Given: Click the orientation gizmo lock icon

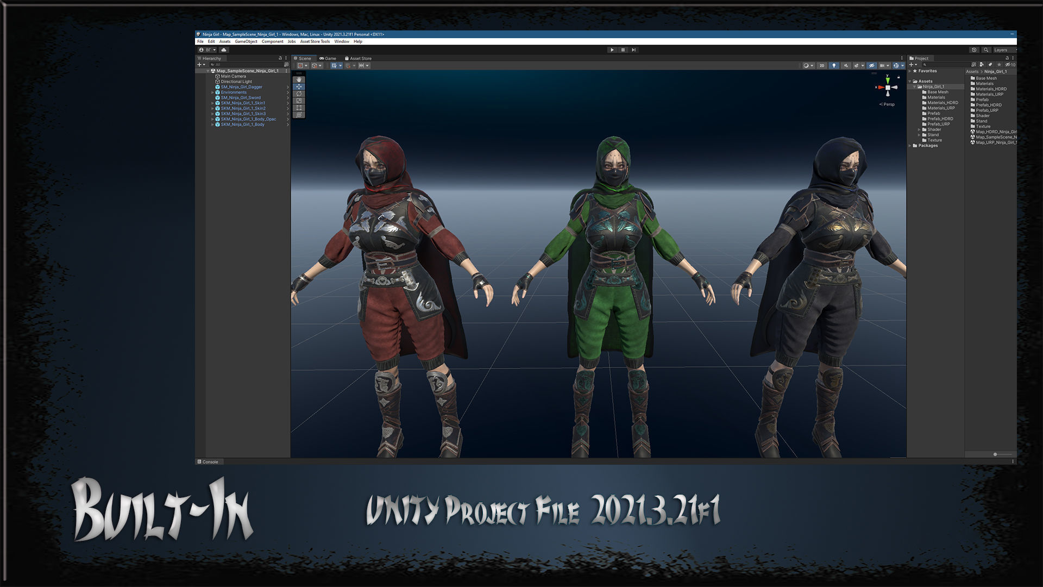Looking at the screenshot, I should coord(899,77).
